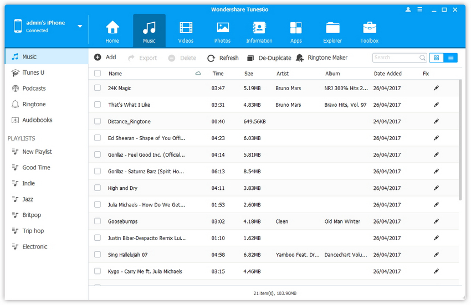
Task: Check the 24K Magic track checkbox
Action: (x=98, y=87)
